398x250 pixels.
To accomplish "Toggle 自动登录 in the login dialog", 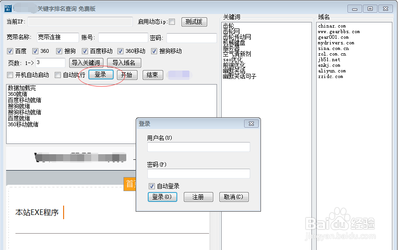I will click(x=152, y=186).
